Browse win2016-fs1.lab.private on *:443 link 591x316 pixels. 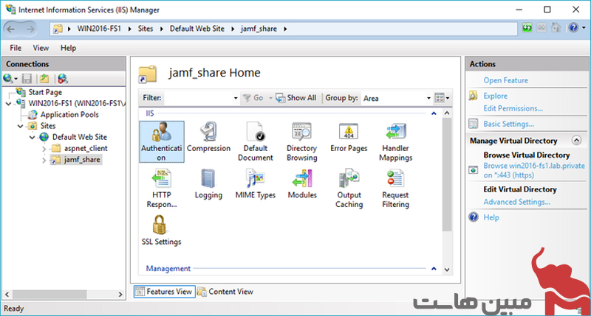(534, 170)
